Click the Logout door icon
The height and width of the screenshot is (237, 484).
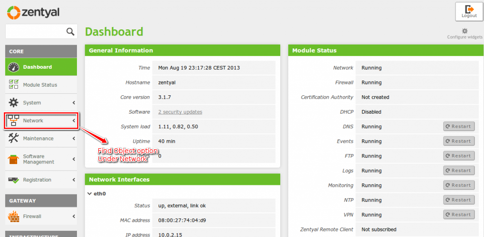click(x=469, y=9)
